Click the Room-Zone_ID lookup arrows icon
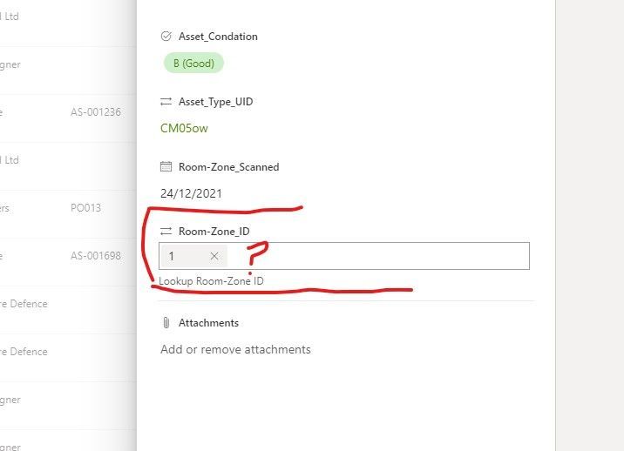 coord(166,231)
